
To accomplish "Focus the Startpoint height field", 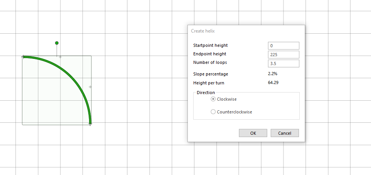I will point(283,46).
